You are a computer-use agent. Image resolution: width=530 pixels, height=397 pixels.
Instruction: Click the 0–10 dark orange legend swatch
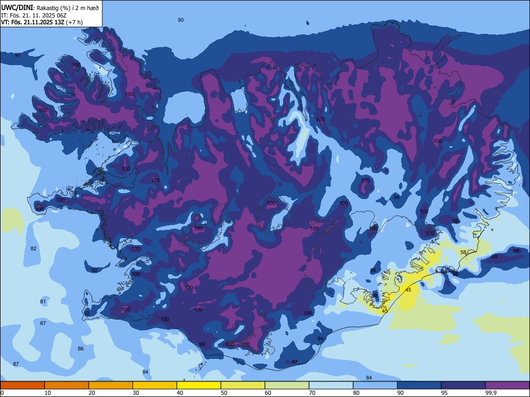pos(22,385)
